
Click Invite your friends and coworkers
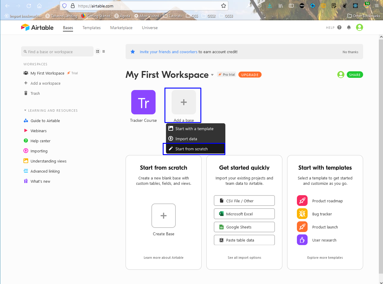168,52
